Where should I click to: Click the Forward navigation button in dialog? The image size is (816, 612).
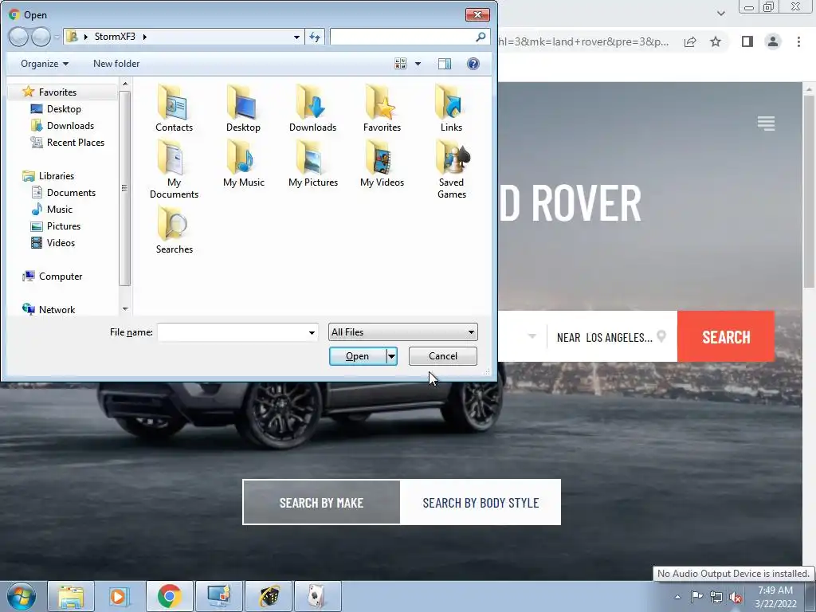pos(41,37)
